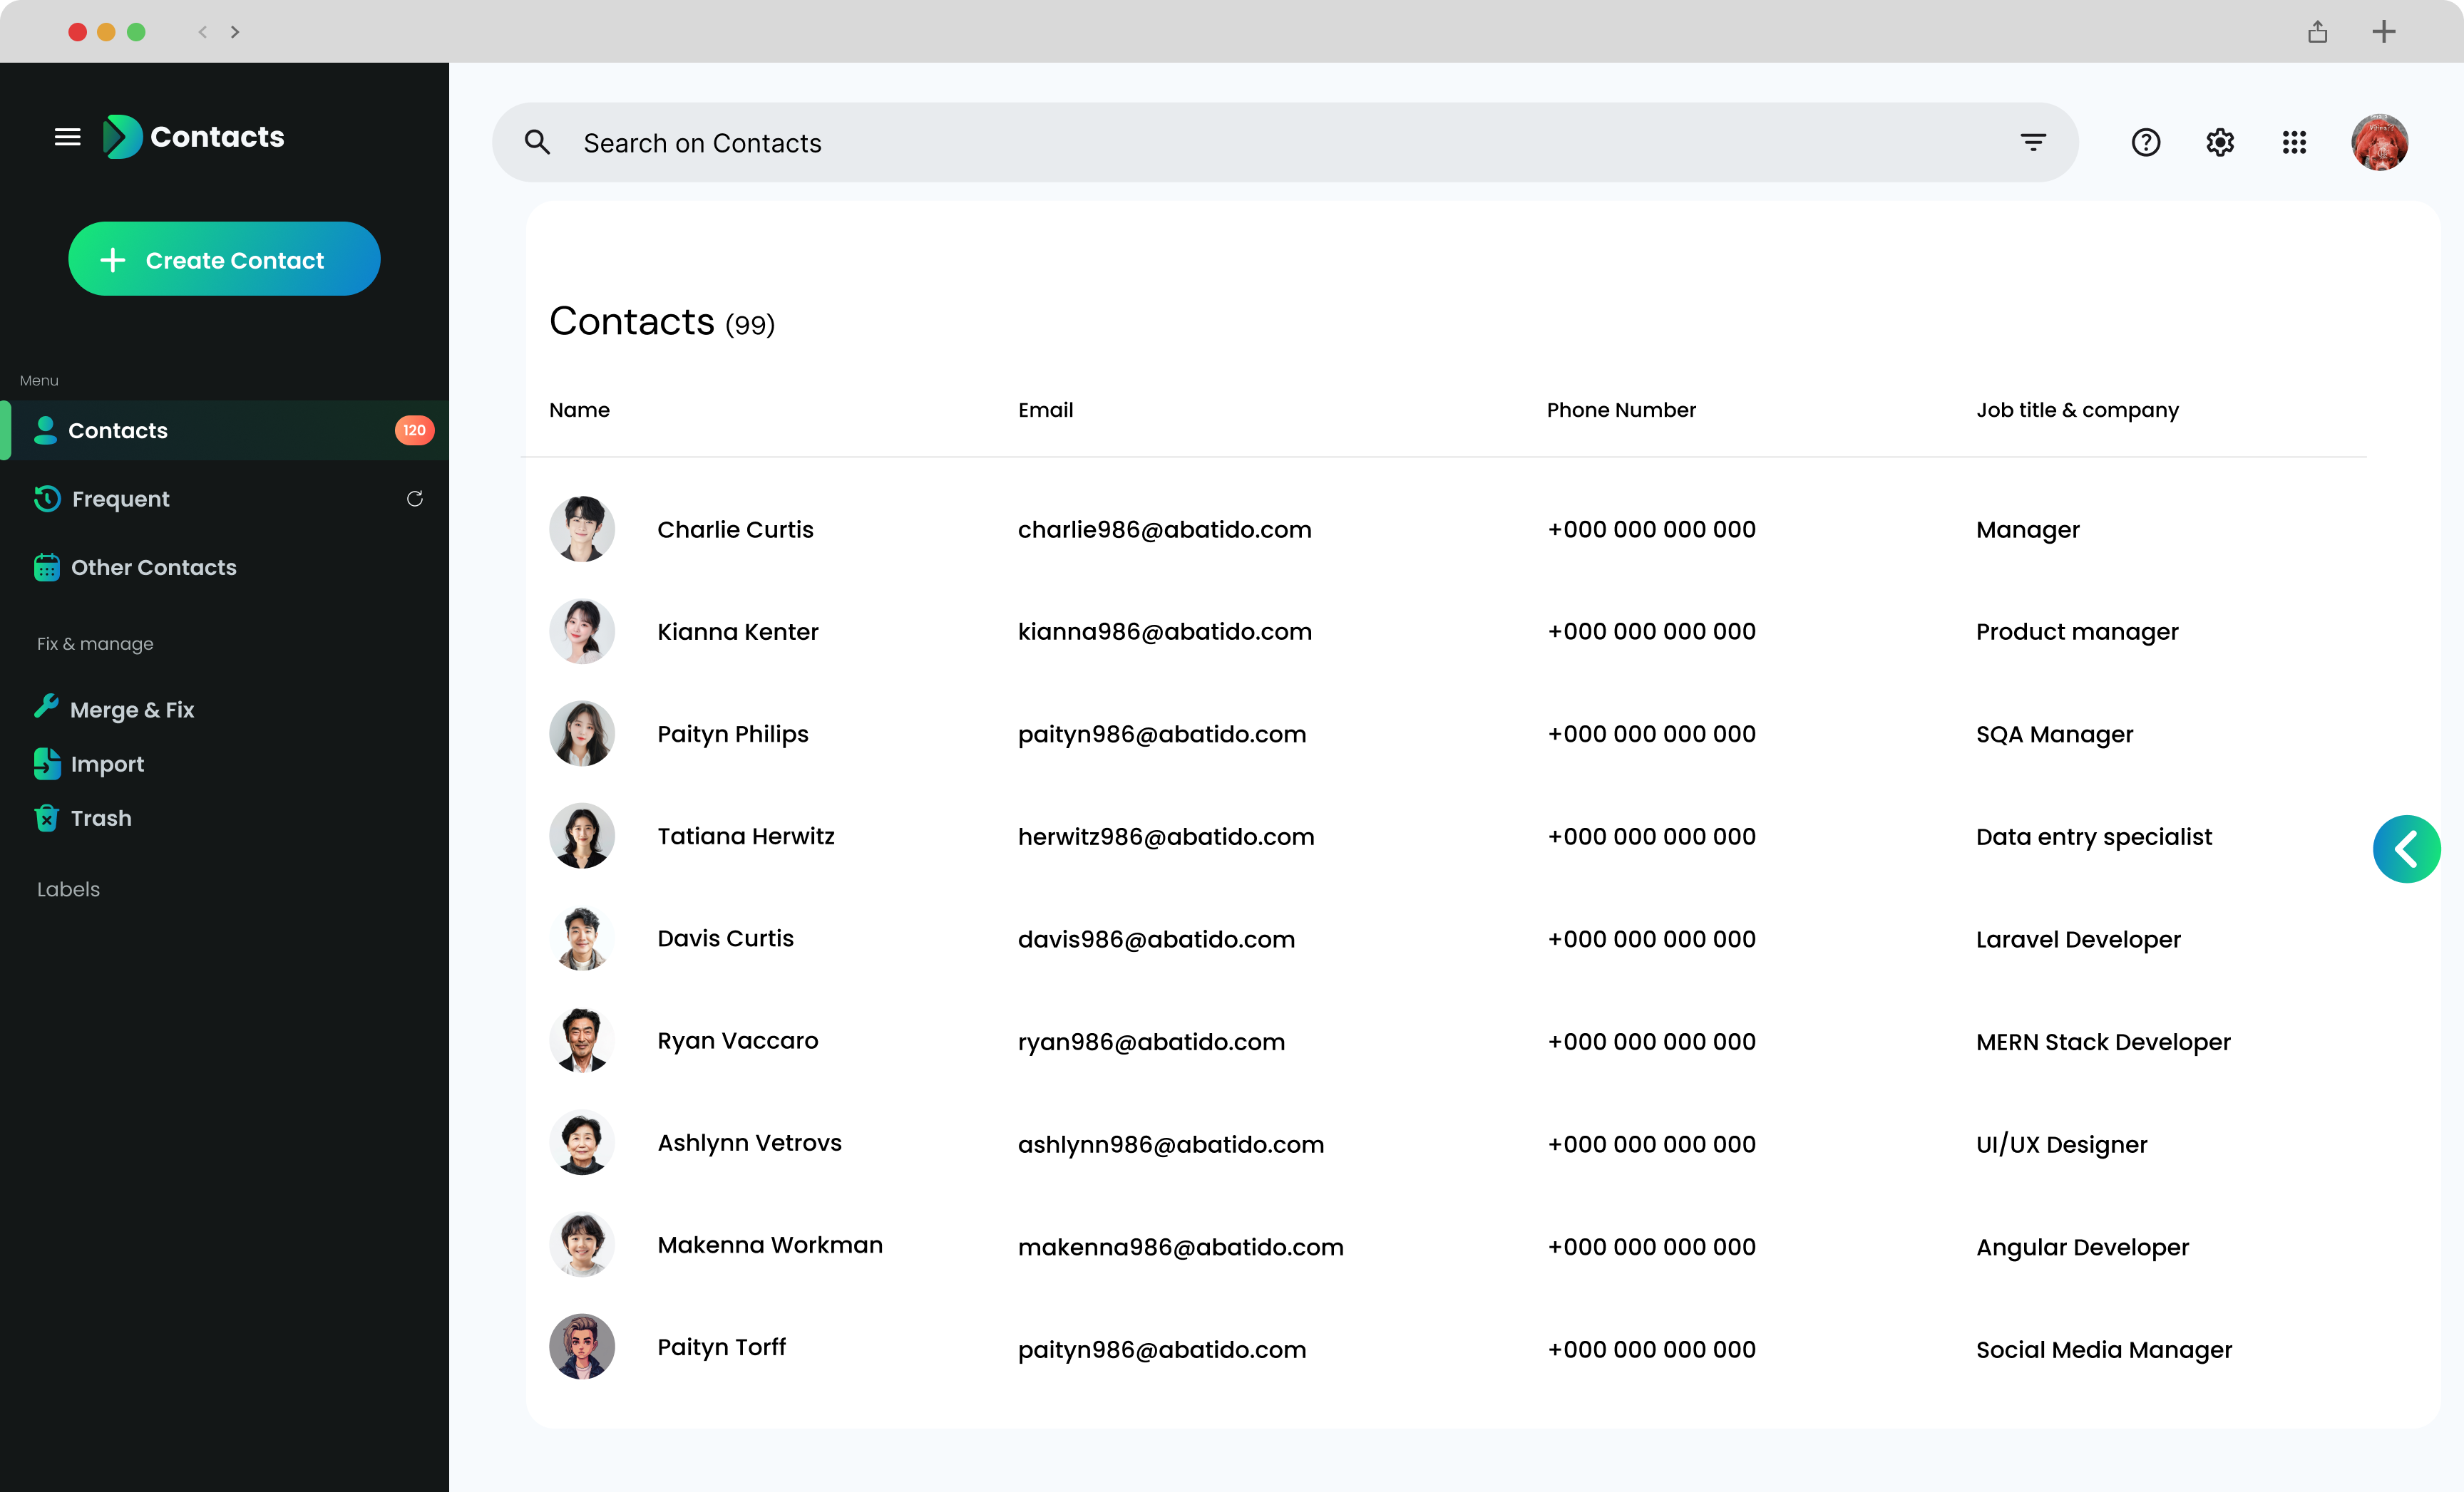Open Settings with the gear icon

point(2220,142)
